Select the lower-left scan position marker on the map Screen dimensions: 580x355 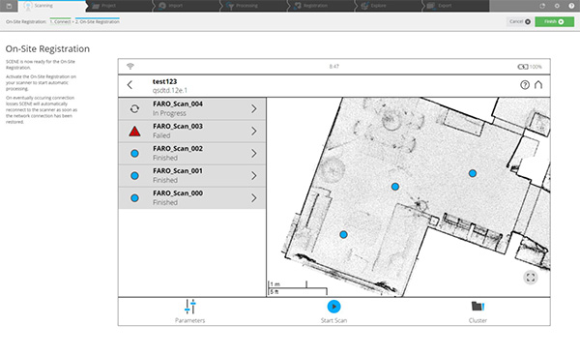tap(343, 234)
